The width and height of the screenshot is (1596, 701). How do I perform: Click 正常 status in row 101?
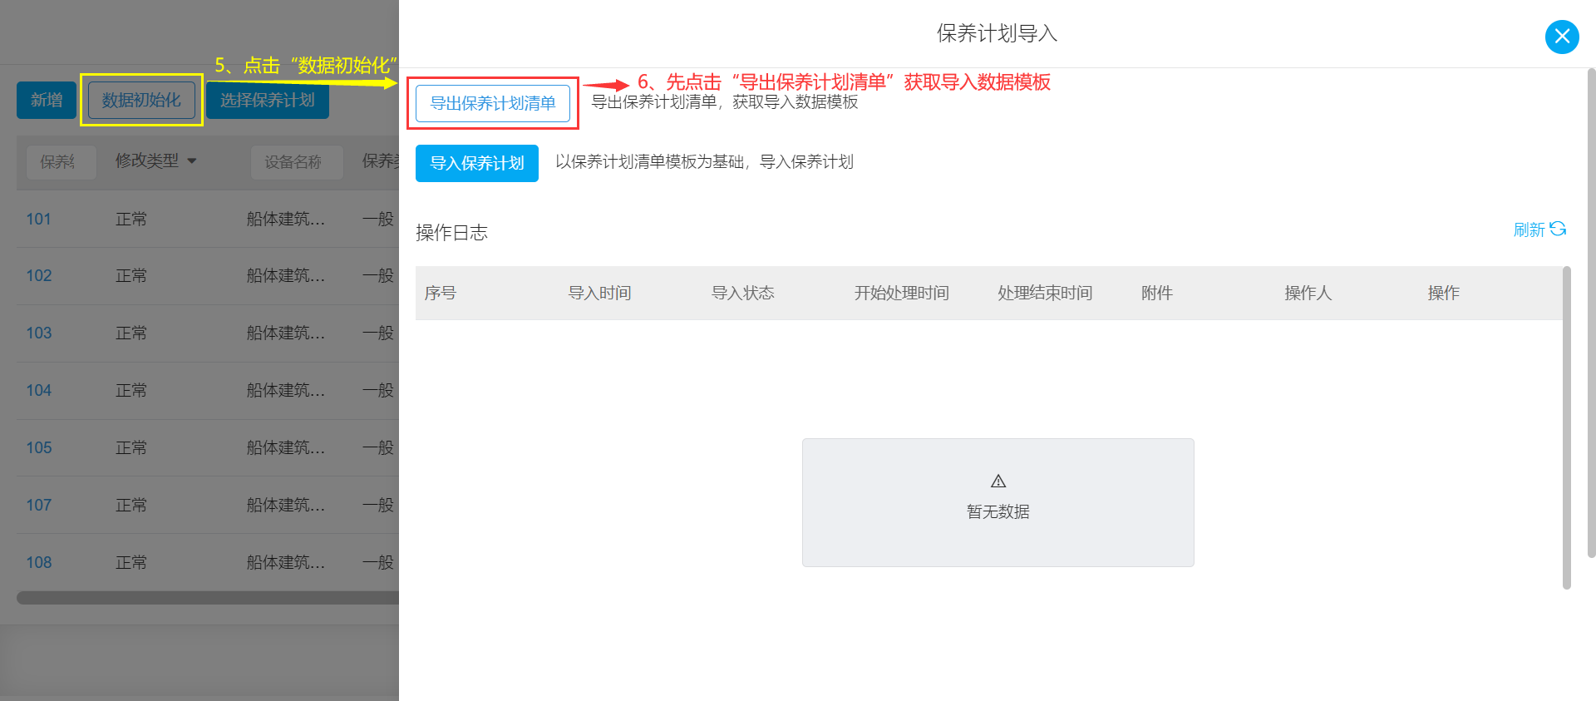click(131, 219)
